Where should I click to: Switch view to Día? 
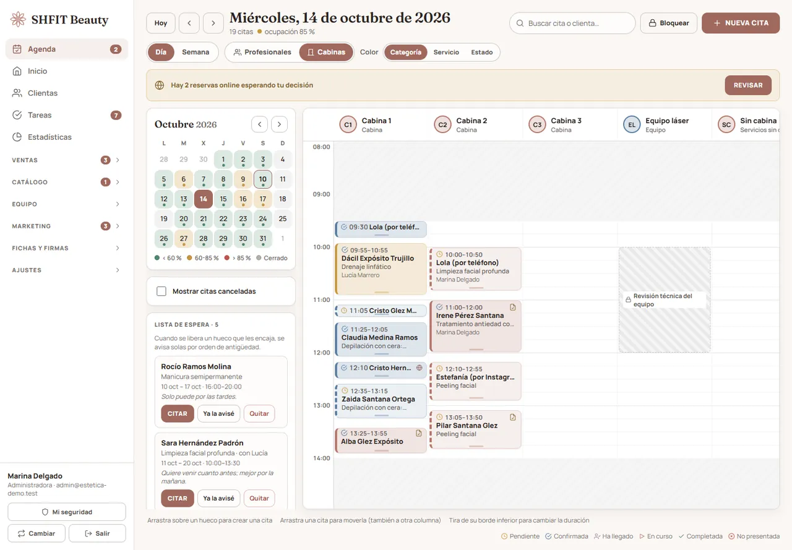161,52
